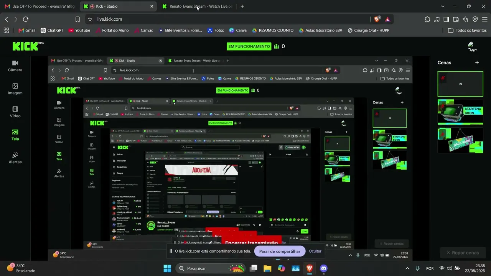Open the media control music note icon

437,19
